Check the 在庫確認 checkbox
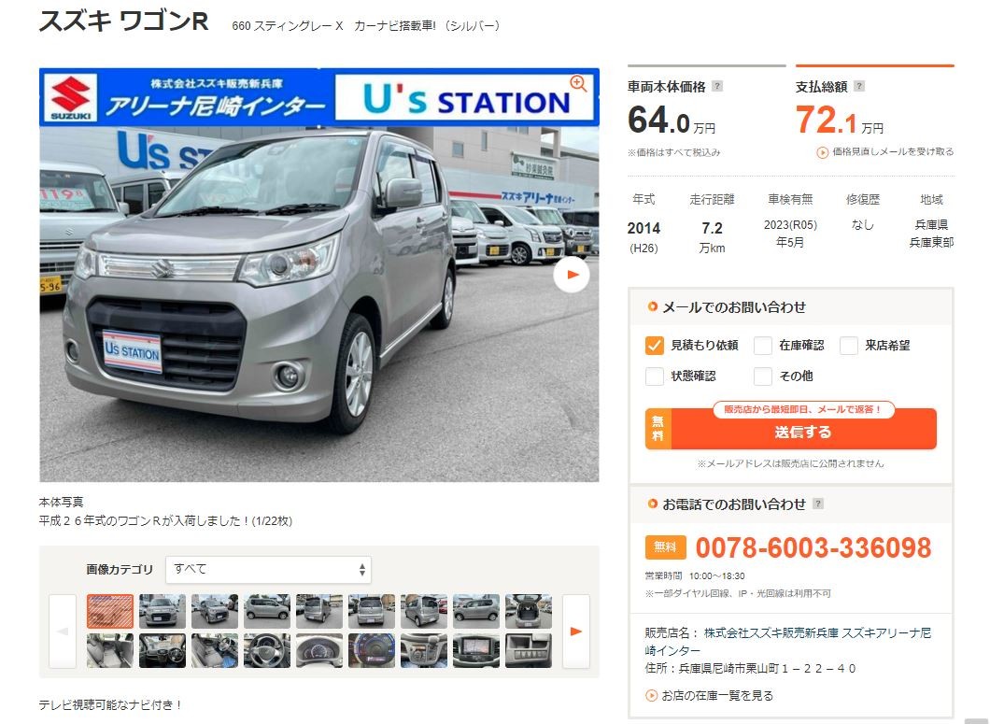 click(x=763, y=346)
